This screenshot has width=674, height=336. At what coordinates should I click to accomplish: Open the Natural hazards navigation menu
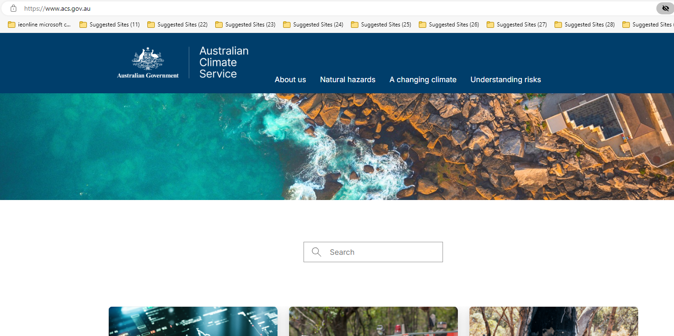coord(348,79)
